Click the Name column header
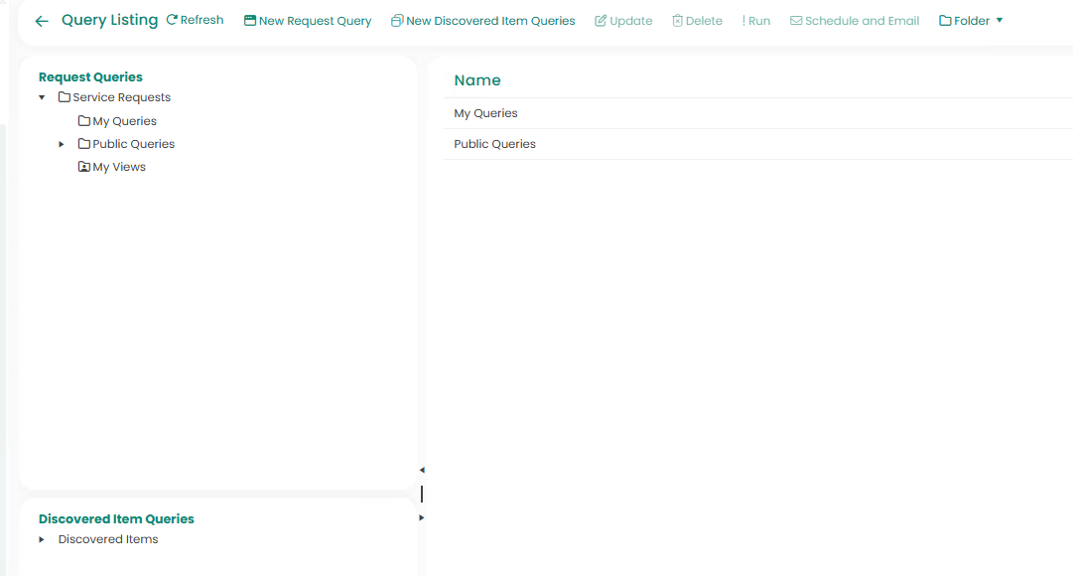Image resolution: width=1073 pixels, height=576 pixels. (477, 80)
